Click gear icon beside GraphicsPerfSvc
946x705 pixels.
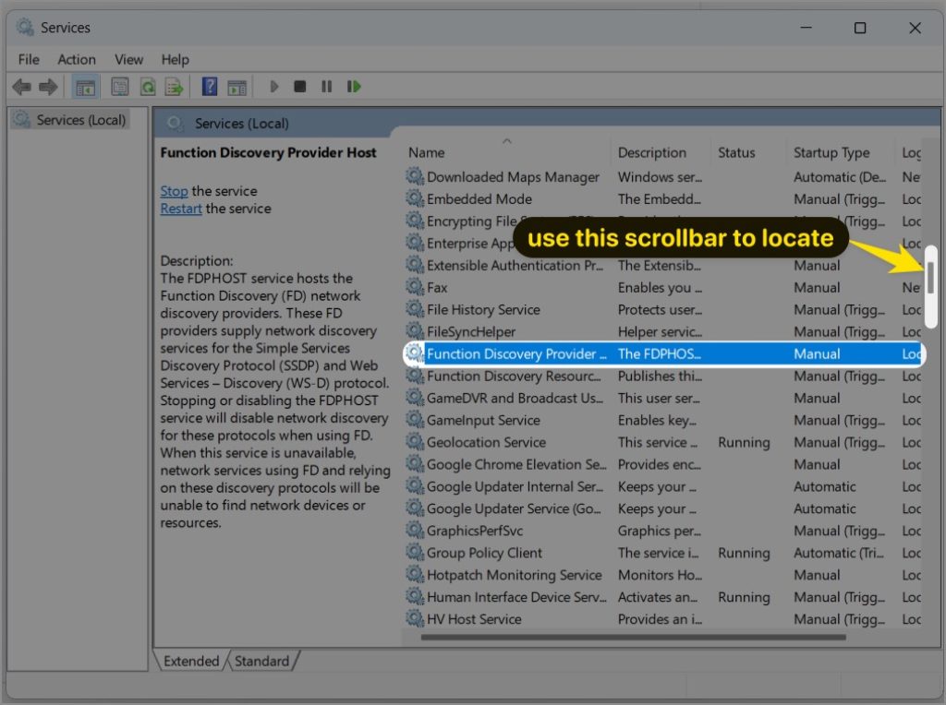pyautogui.click(x=415, y=530)
